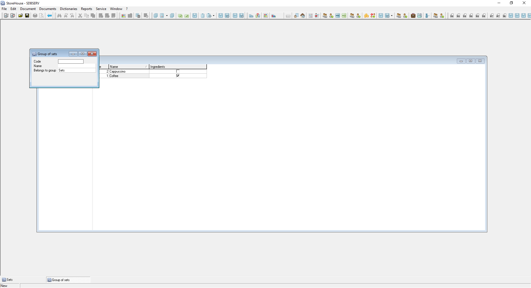The width and height of the screenshot is (531, 288).
Task: Click the gold coins toolbar icon
Action: 366,16
